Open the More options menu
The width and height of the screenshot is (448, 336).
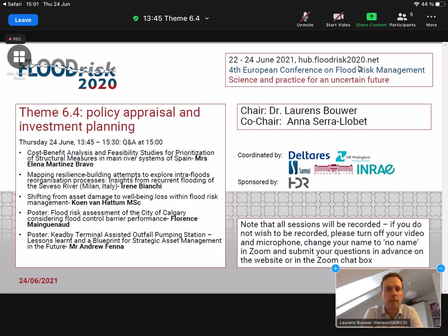click(x=431, y=19)
